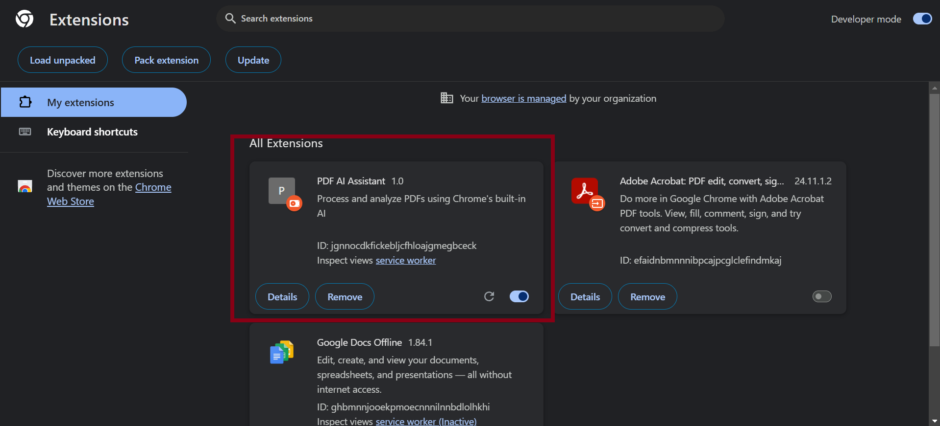This screenshot has width=940, height=426.
Task: Reload the PDF AI Assistant extension
Action: pos(489,296)
